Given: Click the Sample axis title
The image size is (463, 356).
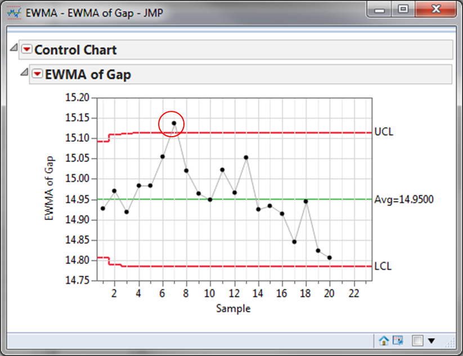Looking at the screenshot, I should click(233, 309).
